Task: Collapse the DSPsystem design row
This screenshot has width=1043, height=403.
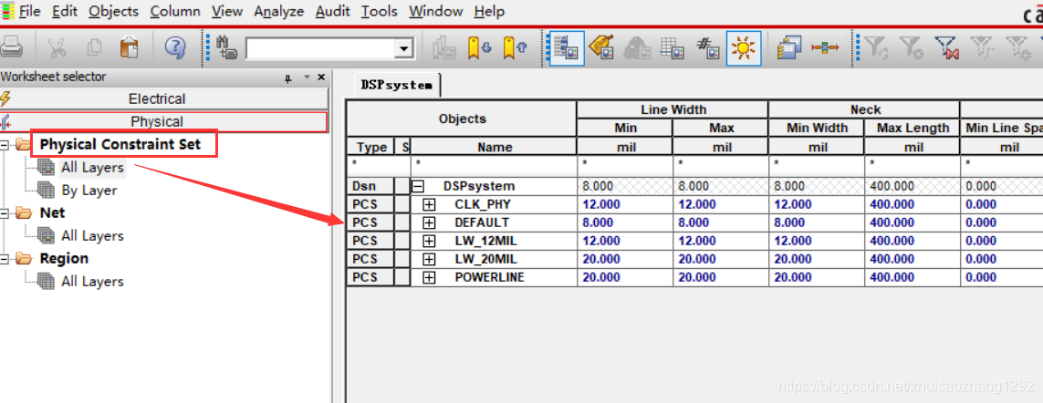Action: click(x=419, y=186)
